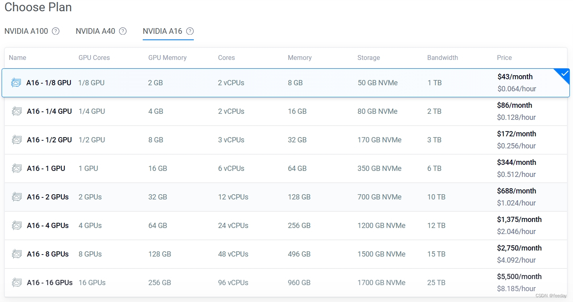Viewport: 573px width, 302px height.
Task: Click the server icon for A16 - 16 GPUs
Action: coord(16,283)
